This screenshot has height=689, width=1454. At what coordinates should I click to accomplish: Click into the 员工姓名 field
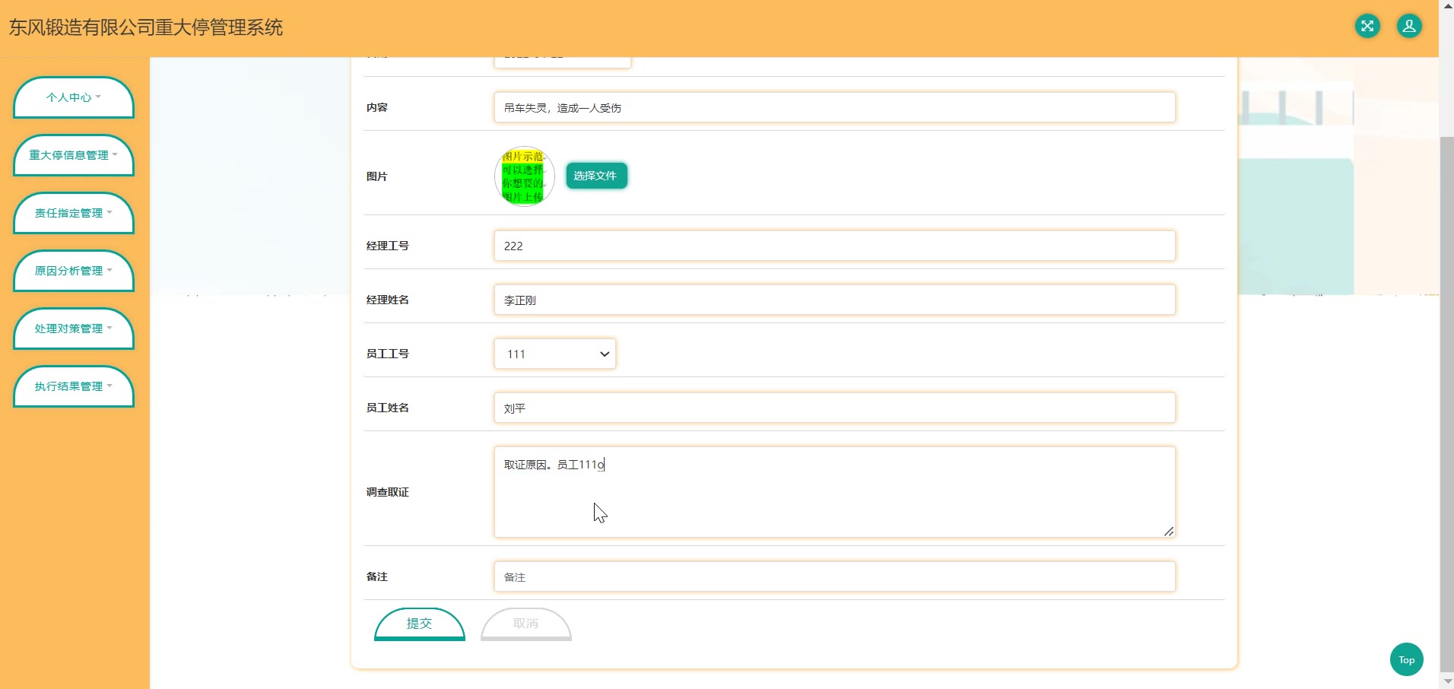click(x=834, y=408)
